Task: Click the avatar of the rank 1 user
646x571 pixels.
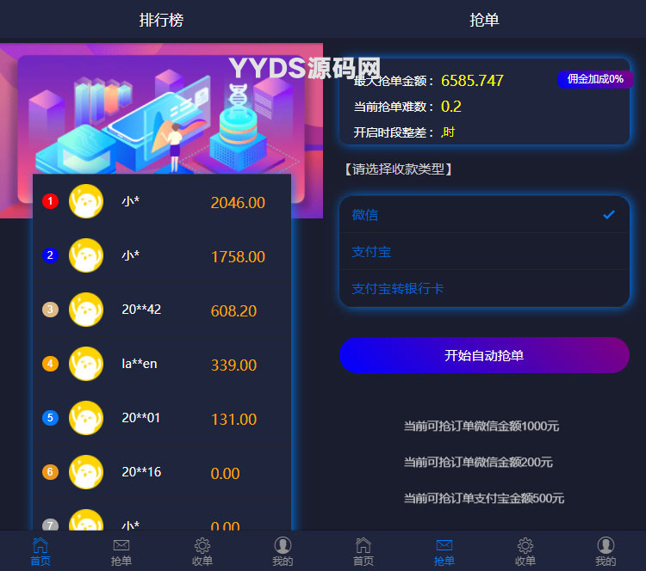Action: click(x=85, y=202)
